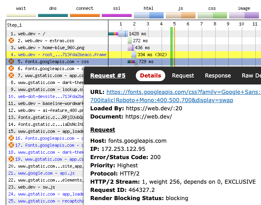
Task: Click the Request ID value 464327.2
Action: (x=142, y=190)
